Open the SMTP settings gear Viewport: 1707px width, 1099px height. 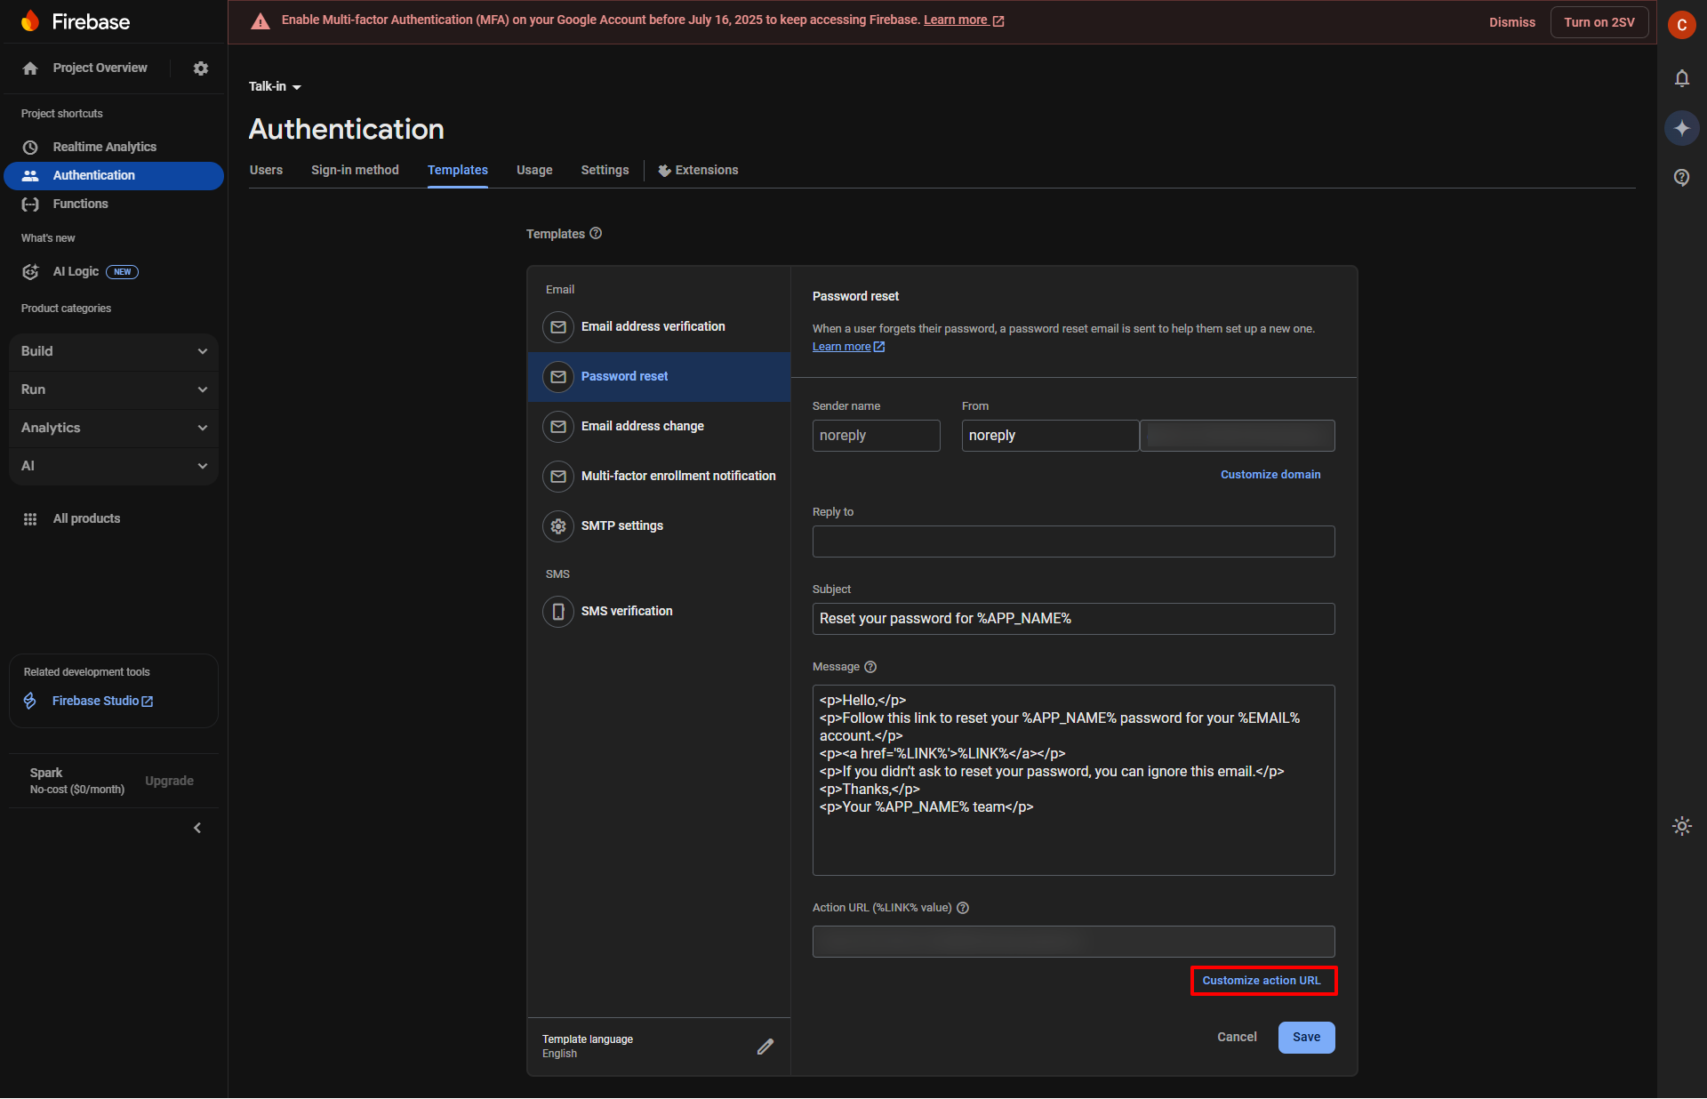tap(621, 525)
